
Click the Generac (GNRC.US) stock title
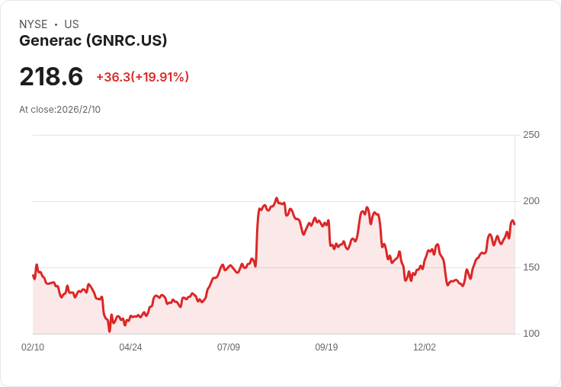point(93,41)
